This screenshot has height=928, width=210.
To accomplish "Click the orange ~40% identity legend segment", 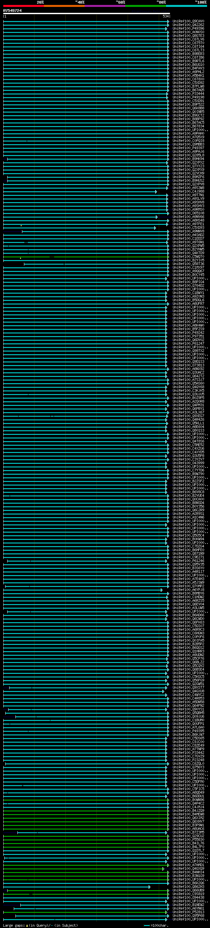I will pos(64,6).
